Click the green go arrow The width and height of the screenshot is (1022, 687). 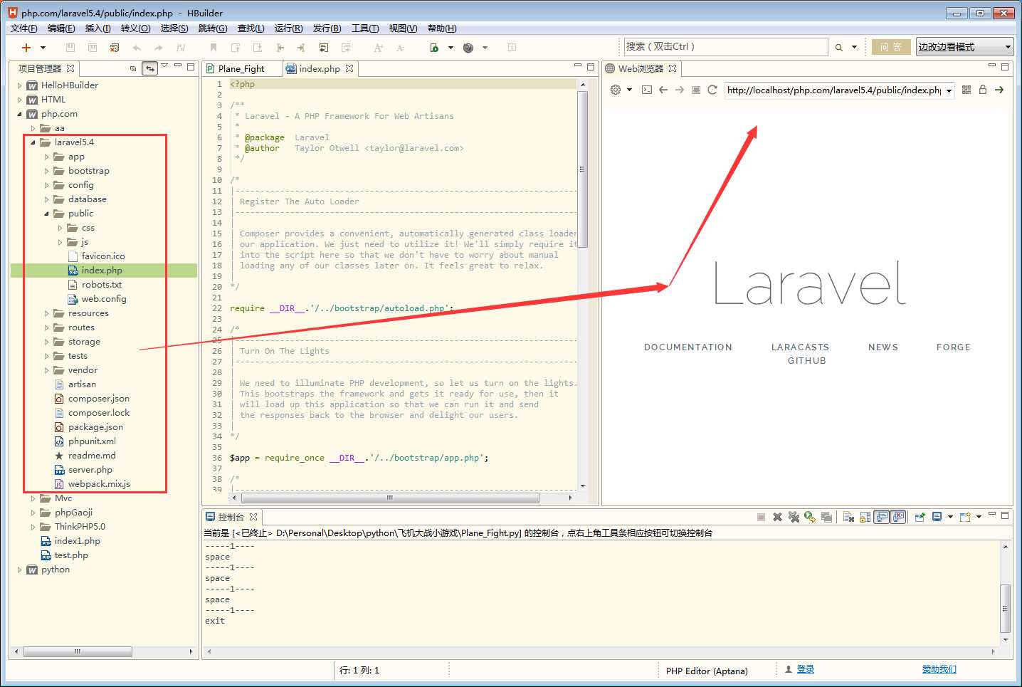click(x=999, y=90)
